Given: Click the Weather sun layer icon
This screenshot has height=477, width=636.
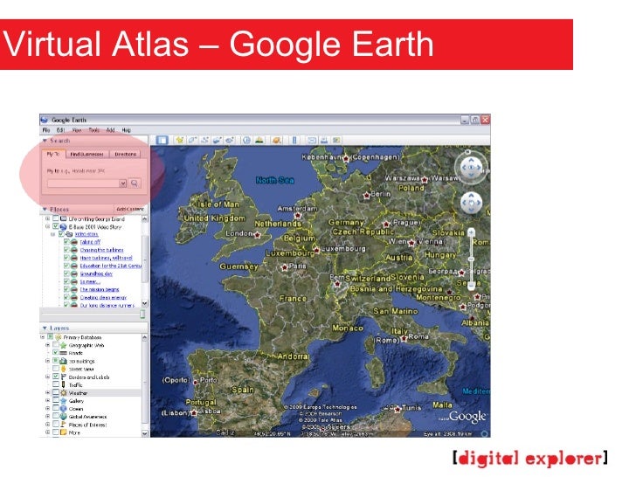Looking at the screenshot, I should [63, 392].
